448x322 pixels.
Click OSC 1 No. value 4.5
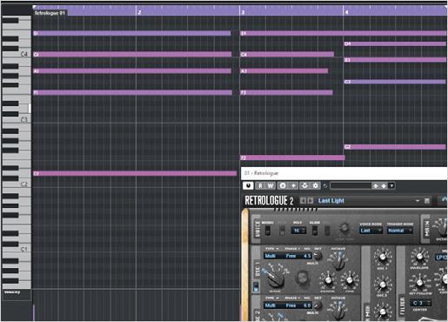(307, 256)
